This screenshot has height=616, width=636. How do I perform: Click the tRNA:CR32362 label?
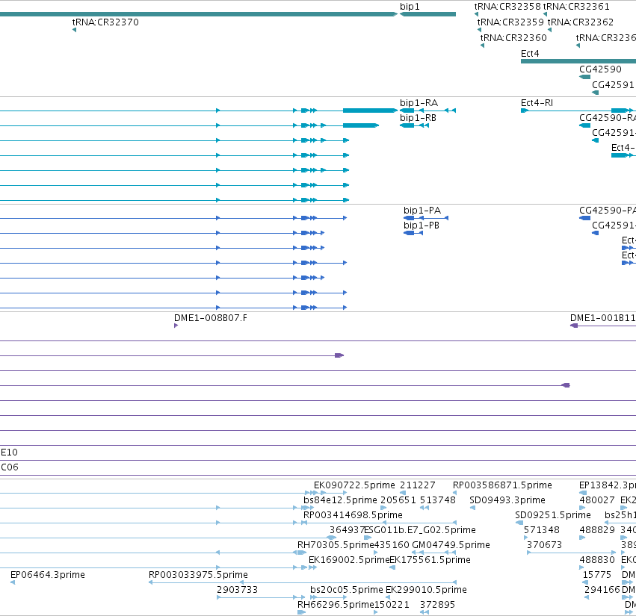coord(581,22)
